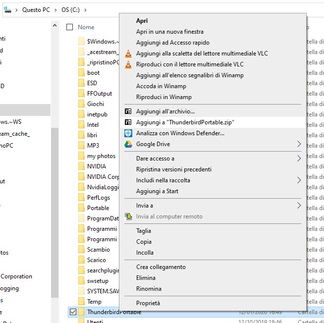The height and width of the screenshot is (323, 324).
Task: Click VLC cone icon beside 'Riproduci con il lettore'
Action: 128,64
